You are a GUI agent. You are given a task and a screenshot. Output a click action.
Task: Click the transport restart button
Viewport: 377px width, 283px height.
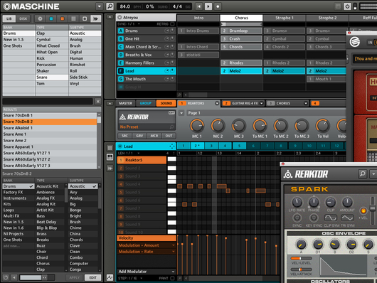tap(198, 6)
